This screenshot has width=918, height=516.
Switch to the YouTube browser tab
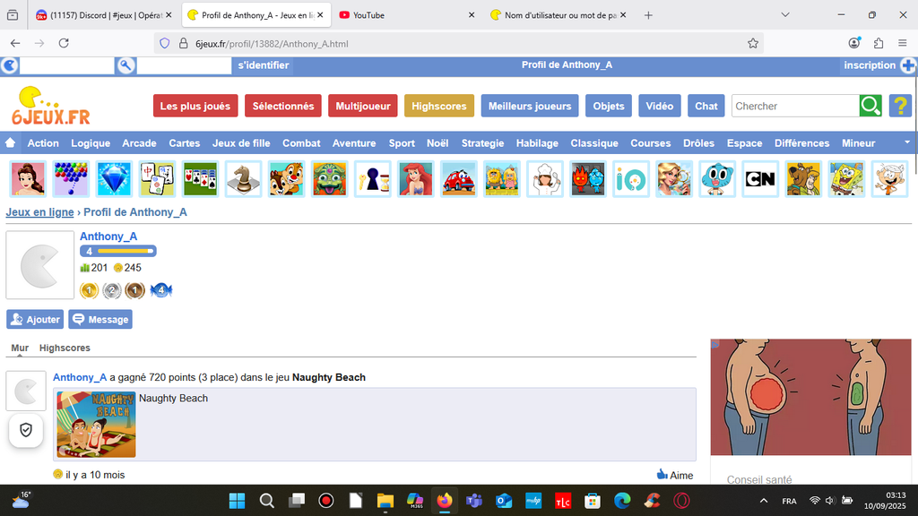coord(406,15)
